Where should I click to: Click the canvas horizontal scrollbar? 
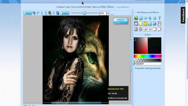pos(76,103)
